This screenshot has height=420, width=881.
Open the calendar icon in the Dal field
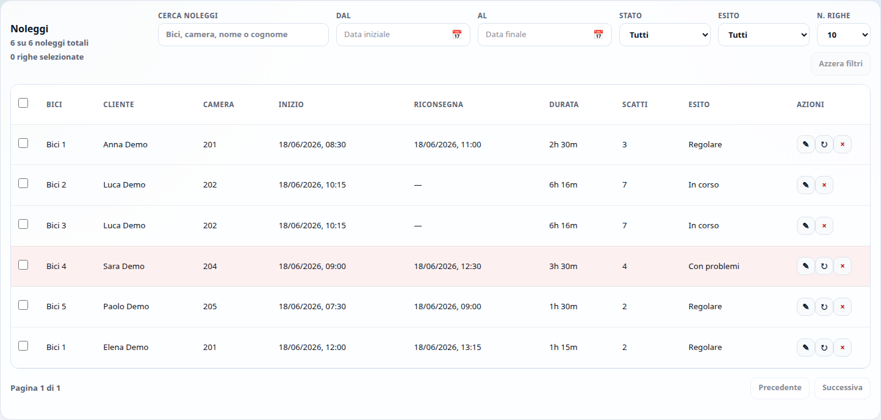coord(456,35)
